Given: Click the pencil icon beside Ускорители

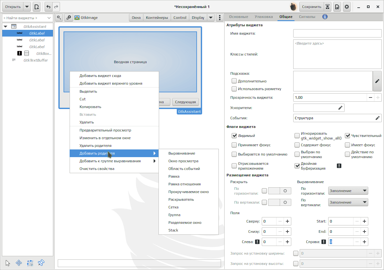Looking at the screenshot, I should coord(340,108).
